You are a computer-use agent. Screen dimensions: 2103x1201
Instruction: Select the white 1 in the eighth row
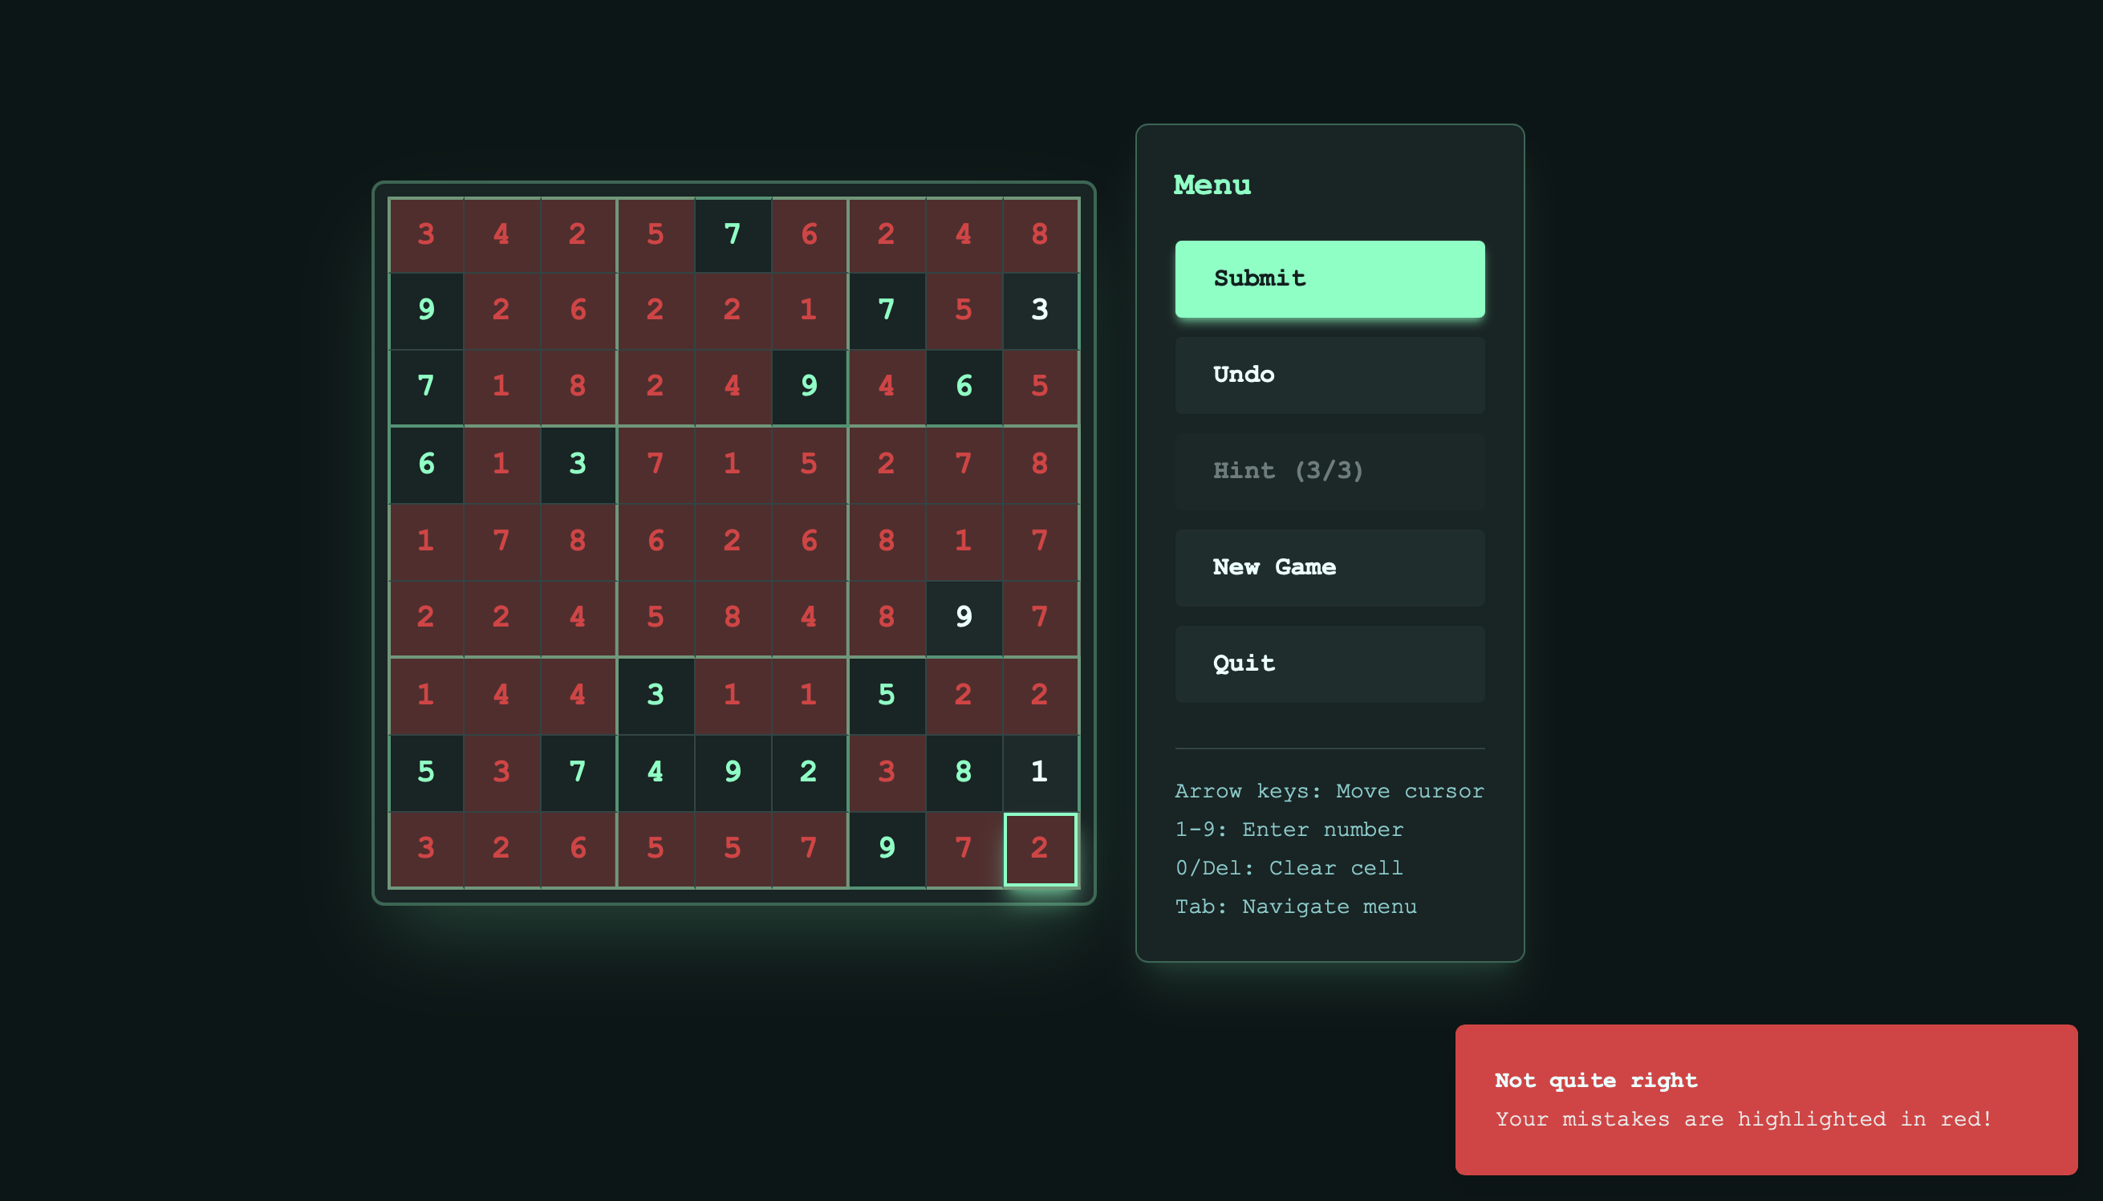(1039, 770)
